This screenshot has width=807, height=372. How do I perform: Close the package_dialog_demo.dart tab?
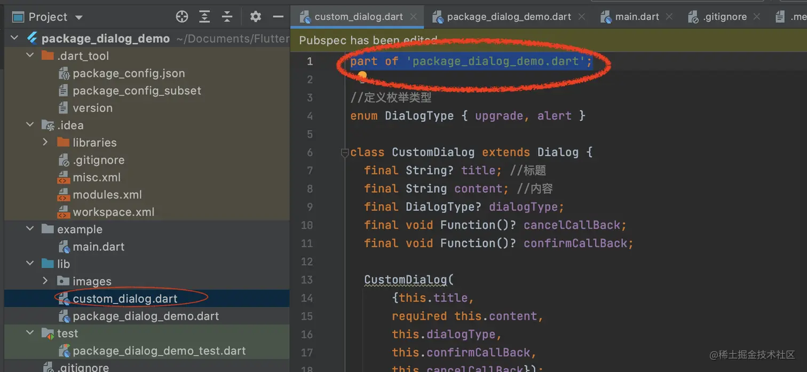pyautogui.click(x=582, y=17)
